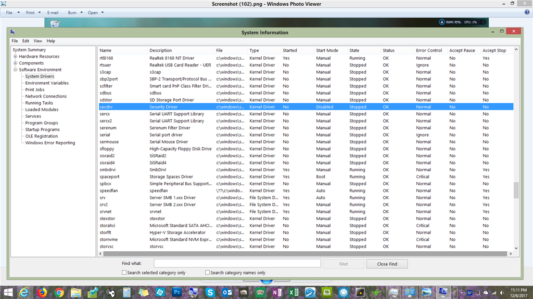Select the storahci driver row
533x299 pixels.
[x=306, y=225]
